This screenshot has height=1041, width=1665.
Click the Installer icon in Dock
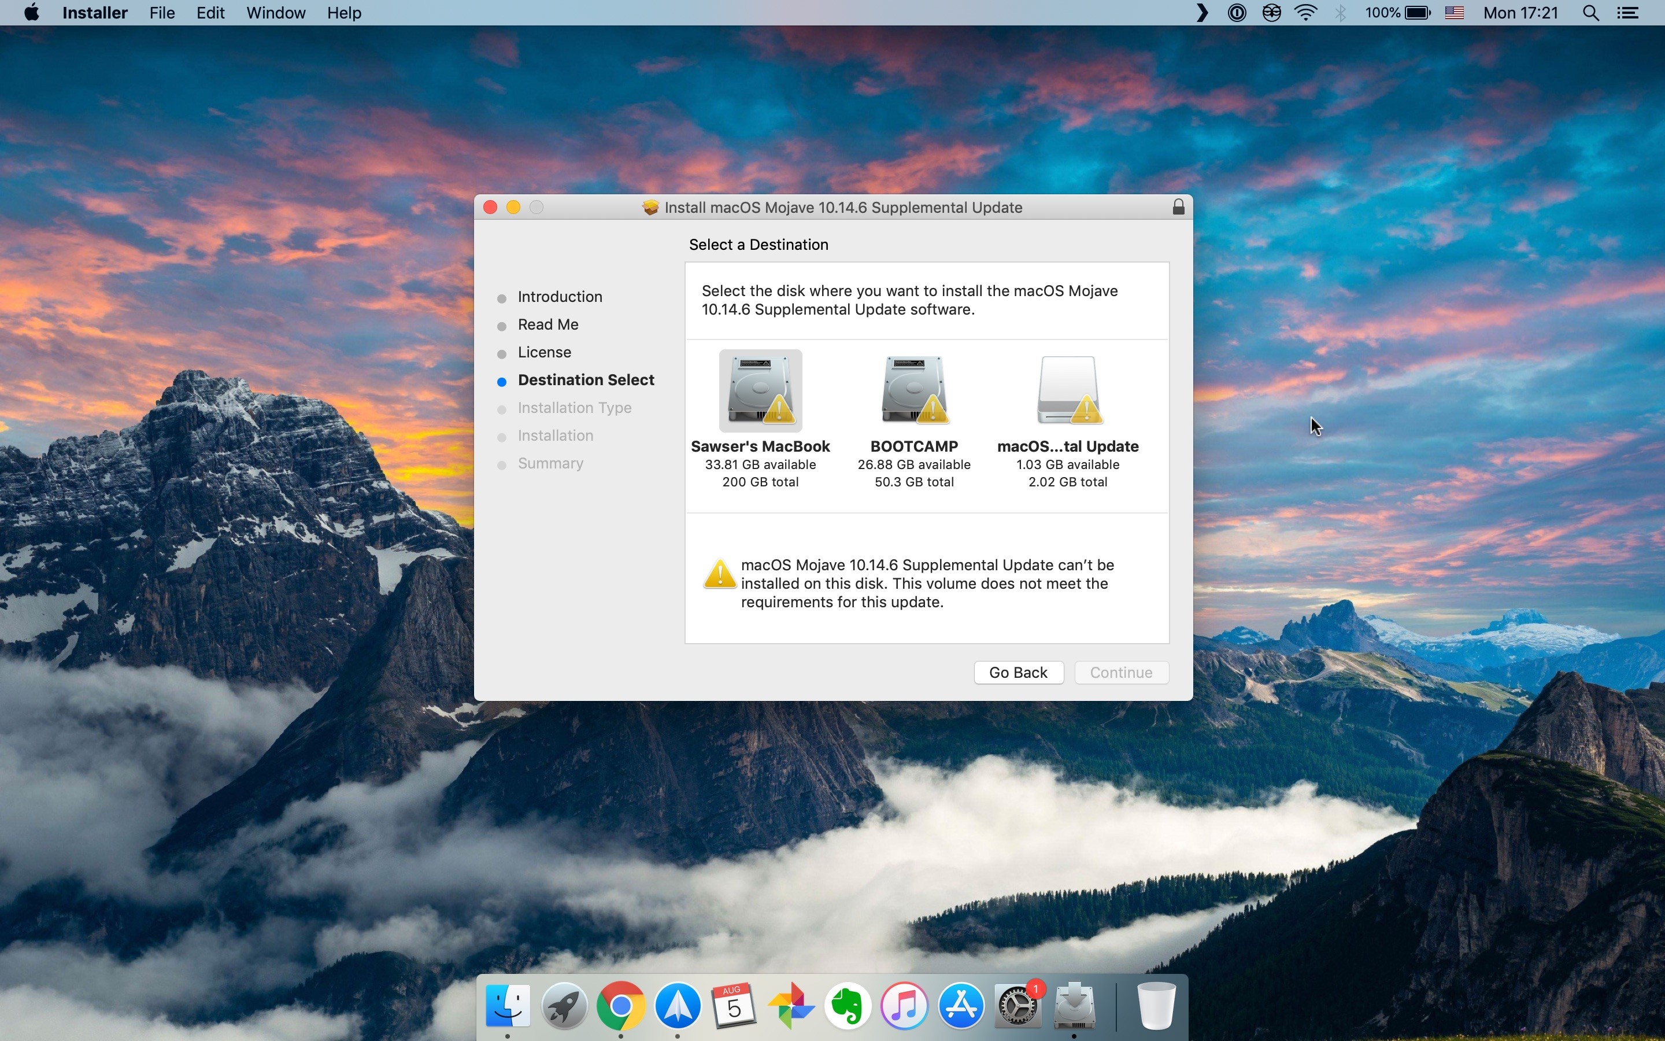[1074, 1006]
